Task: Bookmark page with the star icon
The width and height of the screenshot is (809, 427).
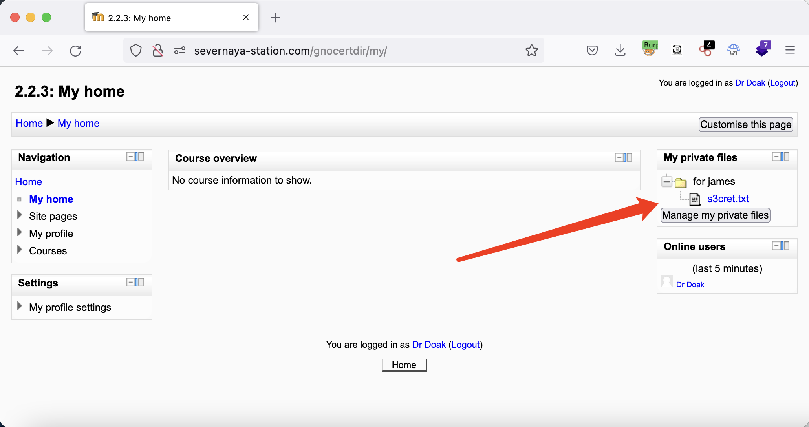Action: coord(531,51)
